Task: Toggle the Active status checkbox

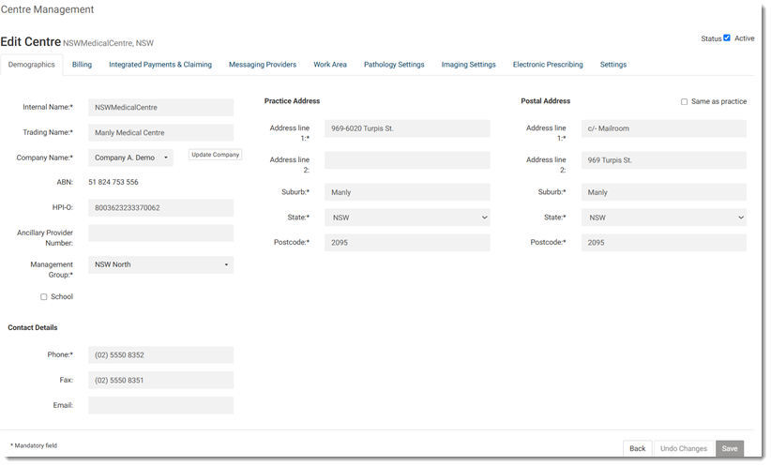Action: (x=727, y=38)
